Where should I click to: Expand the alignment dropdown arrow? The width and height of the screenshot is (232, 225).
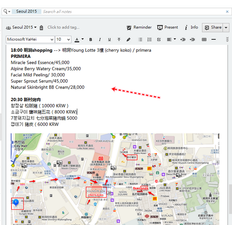(175, 39)
